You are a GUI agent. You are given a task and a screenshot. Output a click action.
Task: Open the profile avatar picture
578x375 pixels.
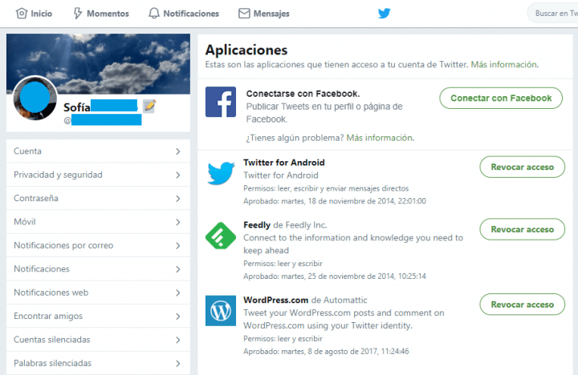coord(35,98)
